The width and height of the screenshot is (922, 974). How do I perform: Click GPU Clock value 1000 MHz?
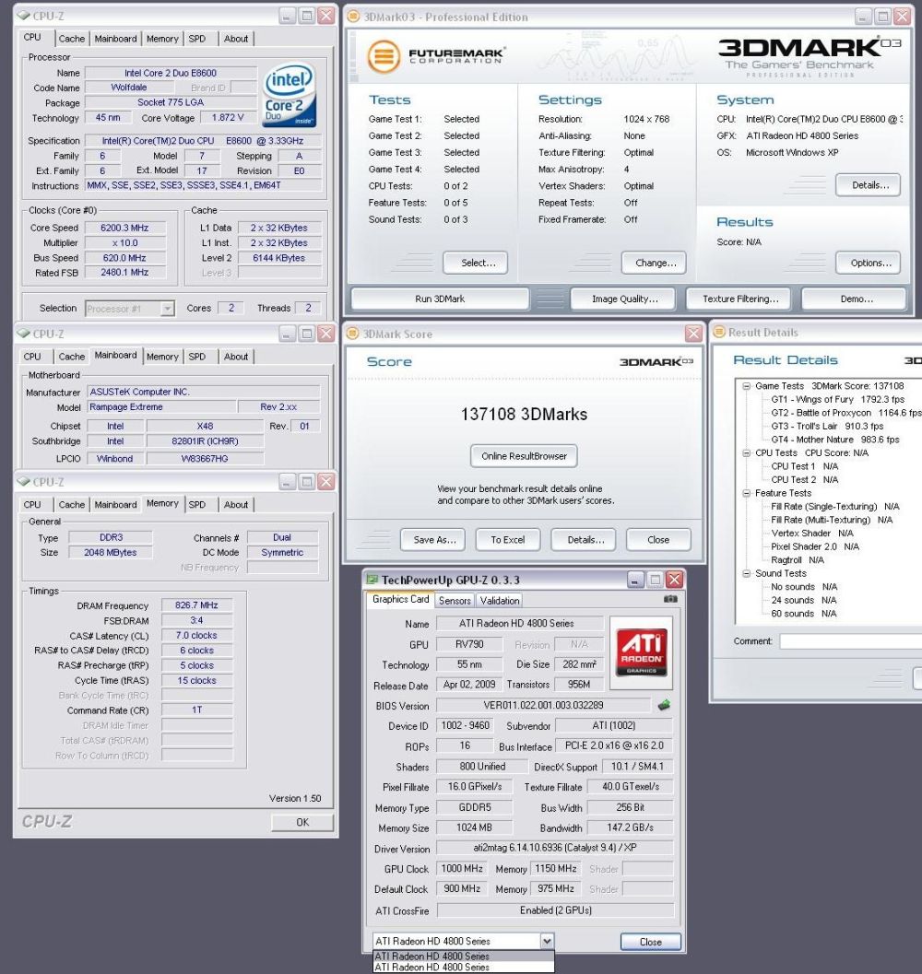pos(462,868)
